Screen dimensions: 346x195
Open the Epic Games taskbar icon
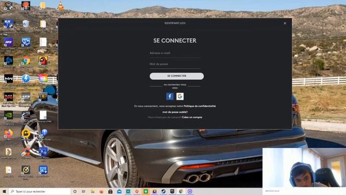[x=172, y=191]
